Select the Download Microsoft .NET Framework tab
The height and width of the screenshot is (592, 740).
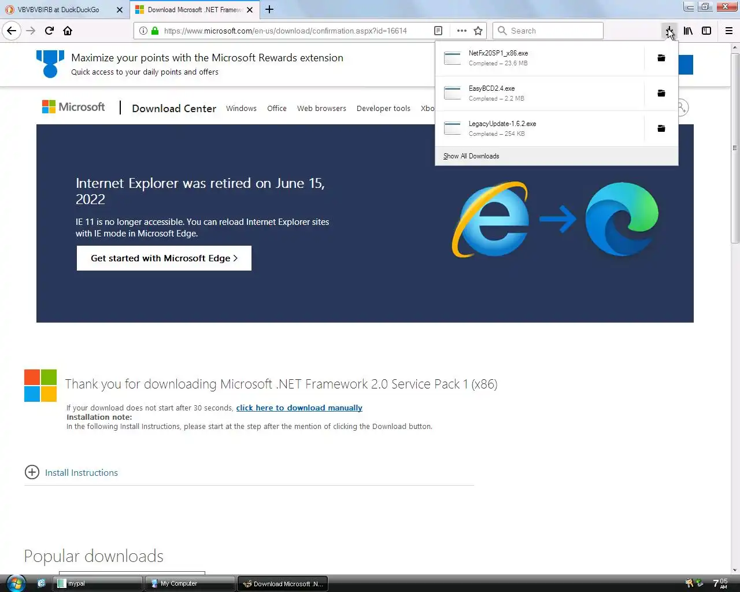point(194,10)
